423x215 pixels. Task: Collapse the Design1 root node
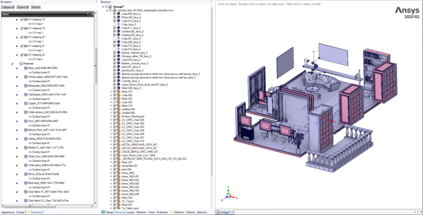click(103, 7)
